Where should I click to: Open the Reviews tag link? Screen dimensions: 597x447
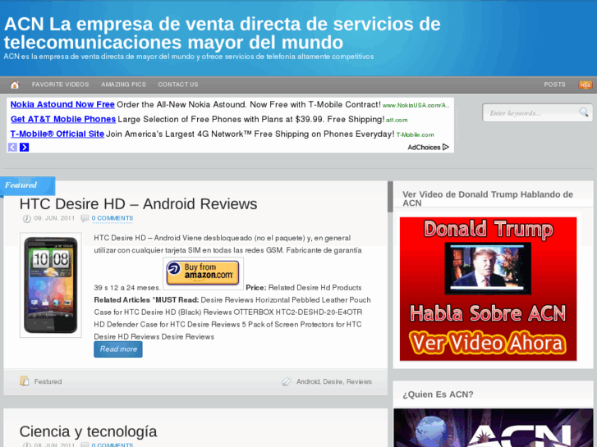(359, 381)
